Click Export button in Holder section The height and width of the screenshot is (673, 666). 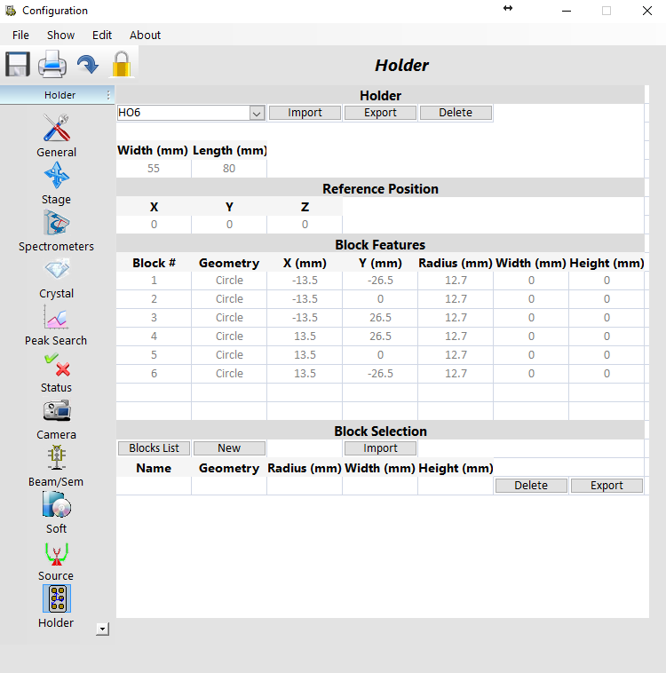(x=380, y=113)
